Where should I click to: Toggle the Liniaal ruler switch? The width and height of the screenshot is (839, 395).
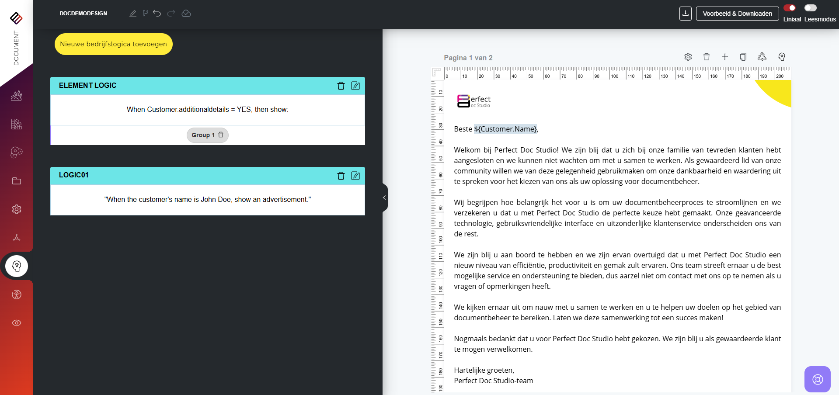pos(790,8)
